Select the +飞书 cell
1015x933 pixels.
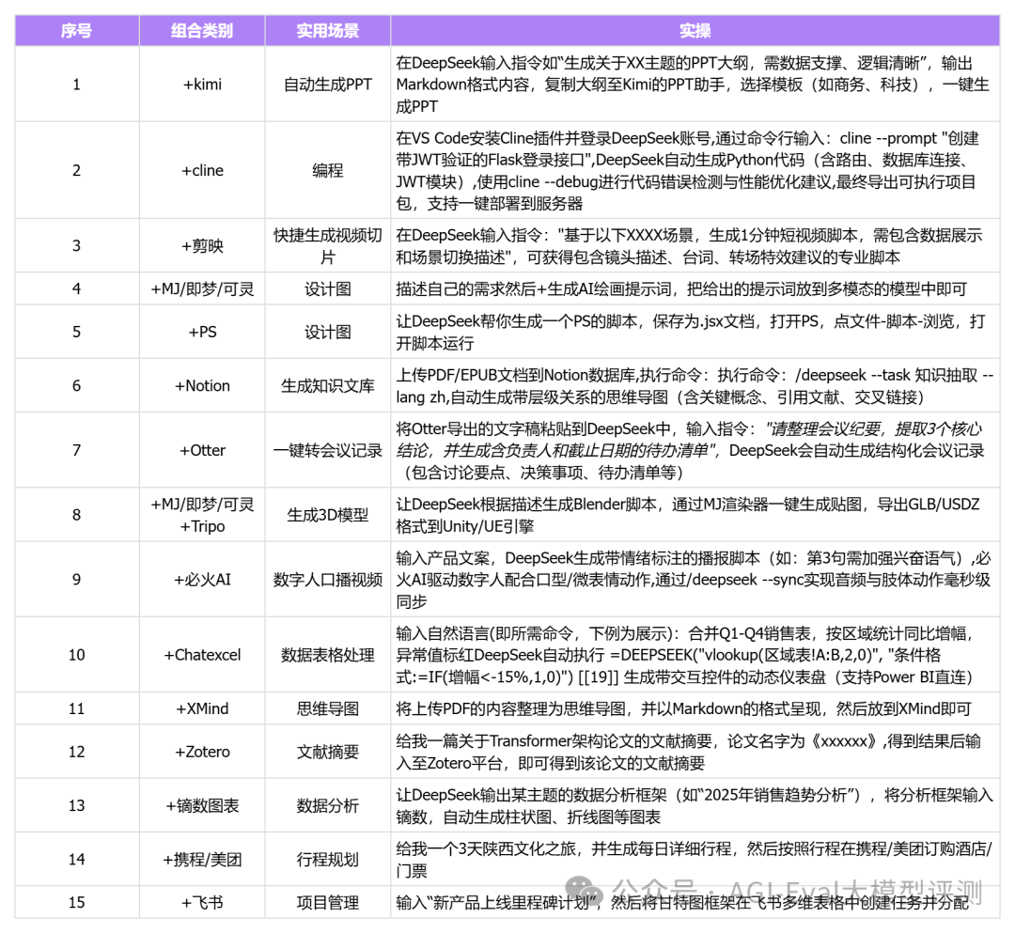click(x=202, y=902)
